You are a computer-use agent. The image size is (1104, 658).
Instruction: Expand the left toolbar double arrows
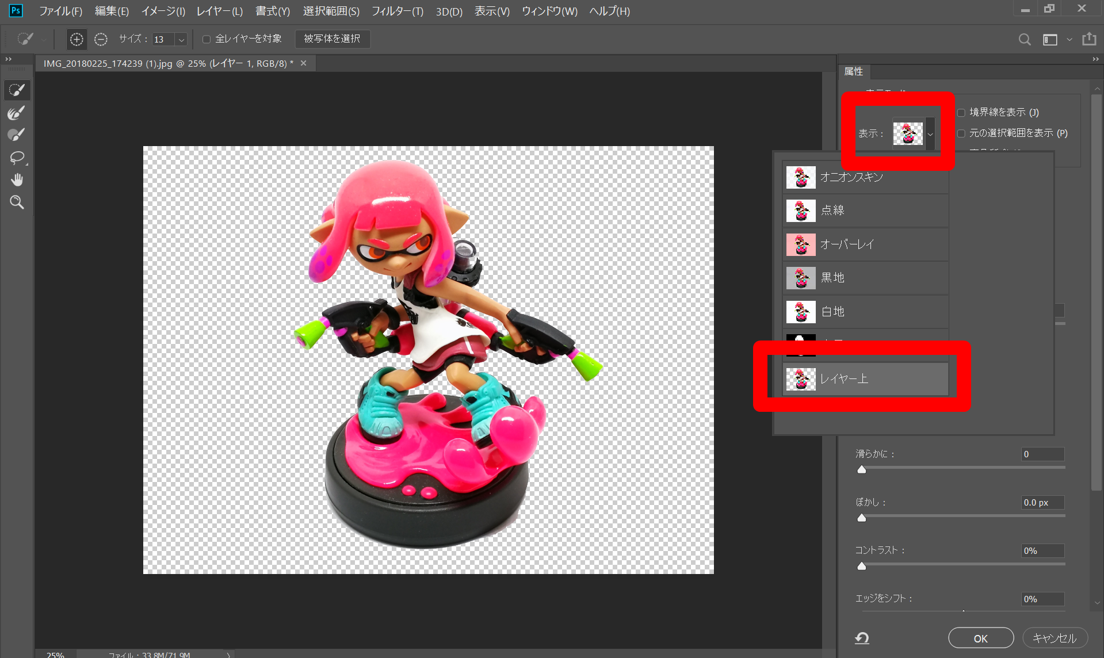9,59
